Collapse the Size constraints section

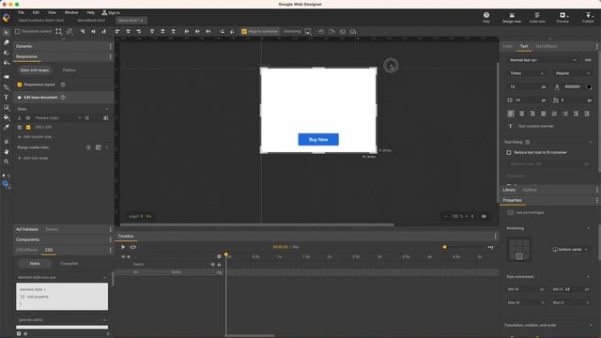(589, 277)
